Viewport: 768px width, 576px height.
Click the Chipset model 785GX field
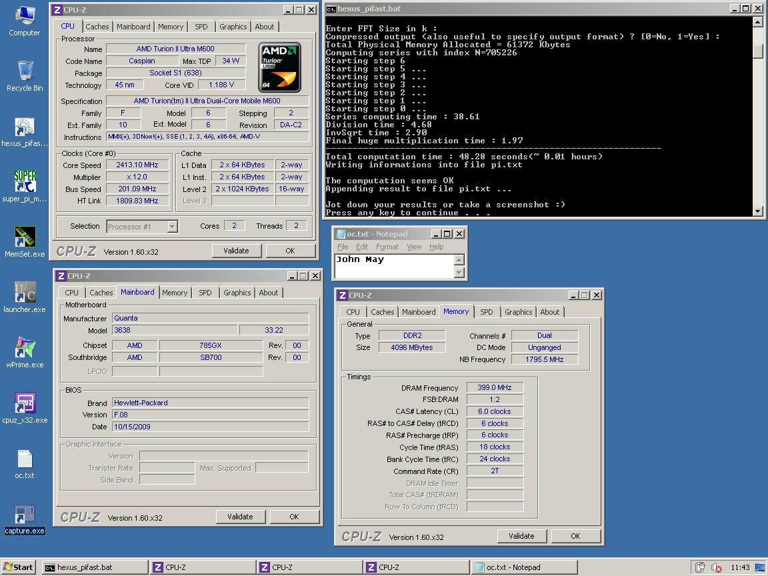coord(211,345)
